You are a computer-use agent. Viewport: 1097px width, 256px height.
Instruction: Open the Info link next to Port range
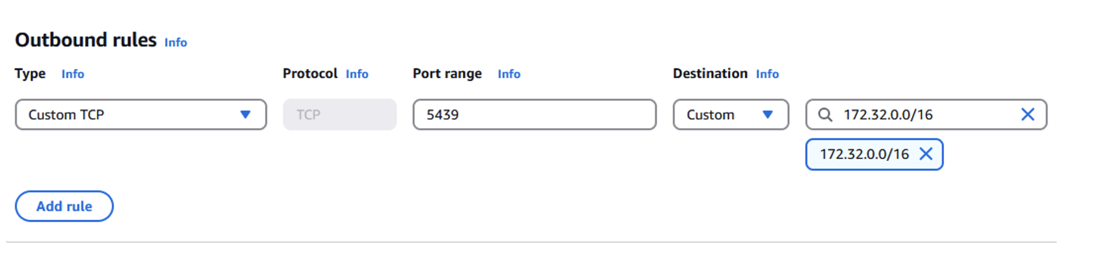coord(509,74)
